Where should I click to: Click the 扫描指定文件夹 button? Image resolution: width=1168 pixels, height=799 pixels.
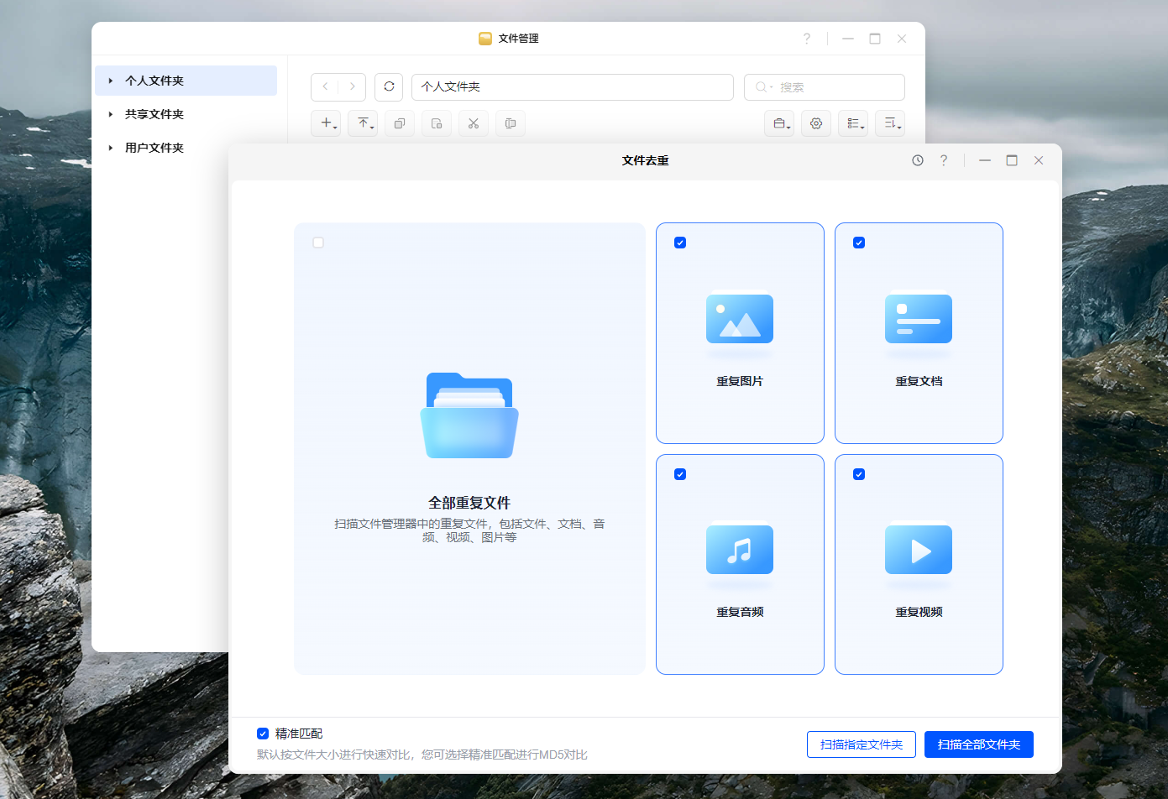pos(862,744)
